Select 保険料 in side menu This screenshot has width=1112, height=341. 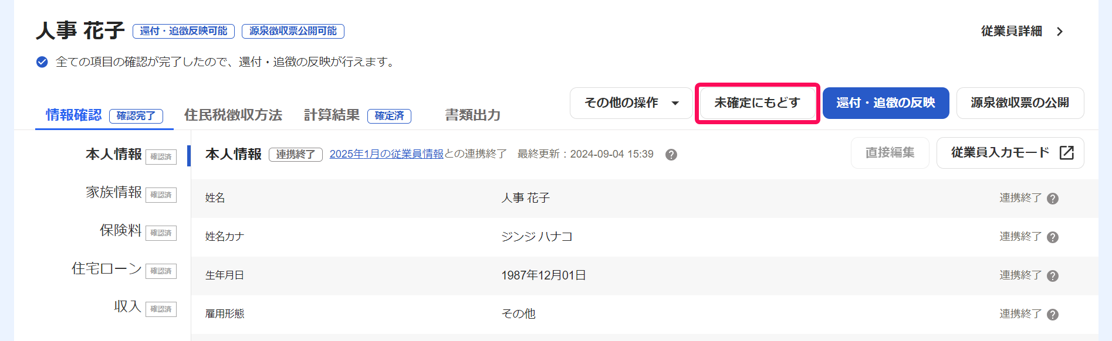[121, 230]
